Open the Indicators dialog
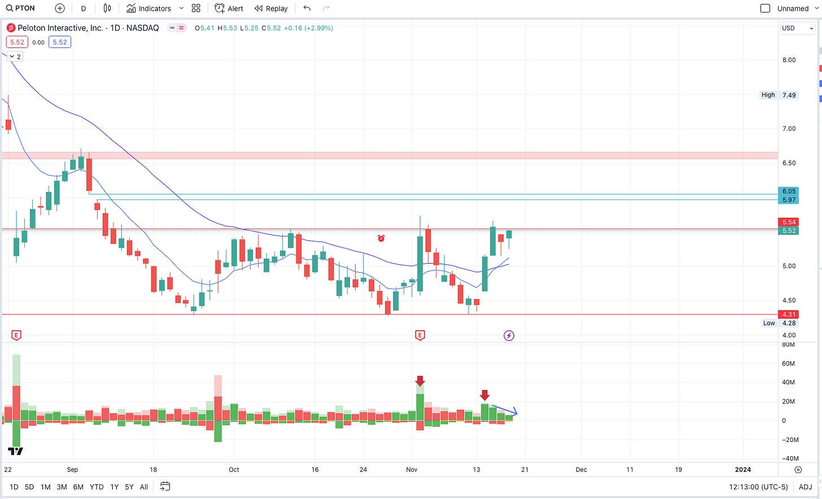 point(148,8)
